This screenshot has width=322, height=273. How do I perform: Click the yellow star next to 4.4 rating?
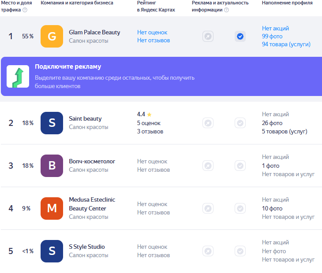149,114
